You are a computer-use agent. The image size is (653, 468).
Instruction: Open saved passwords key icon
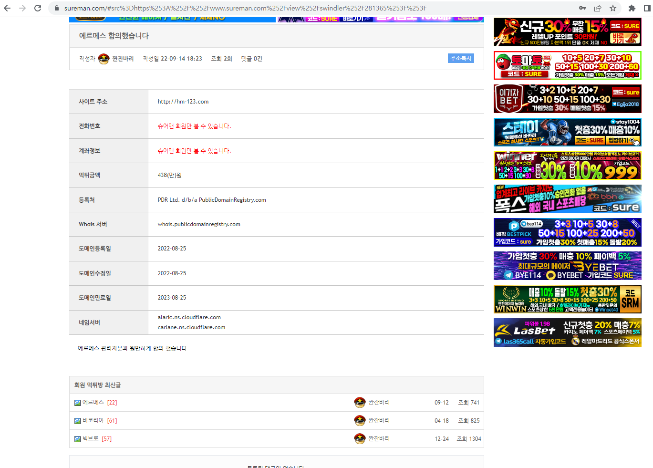[582, 8]
